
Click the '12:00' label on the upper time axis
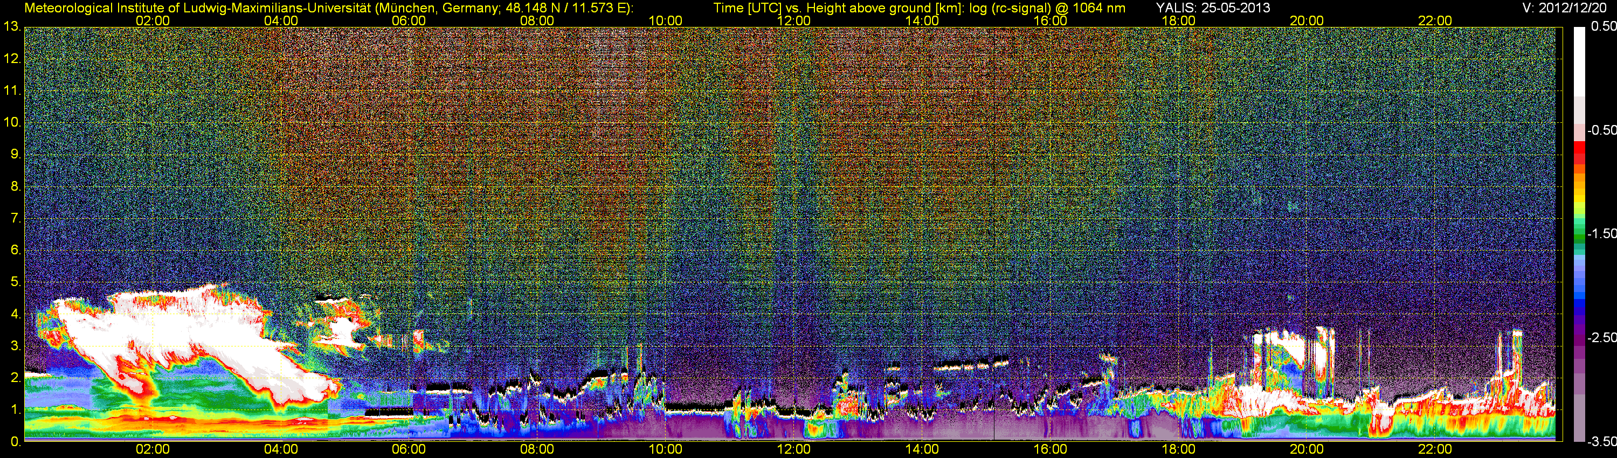click(793, 20)
